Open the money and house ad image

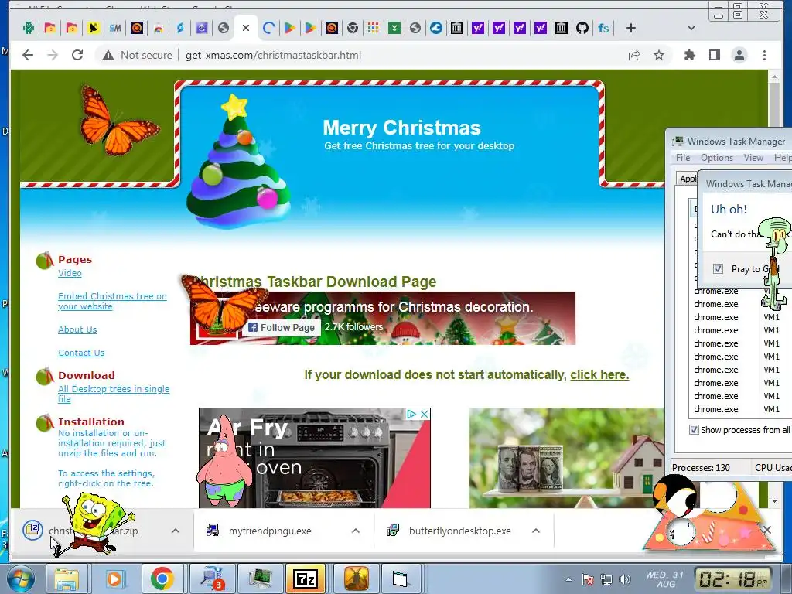tap(566, 458)
